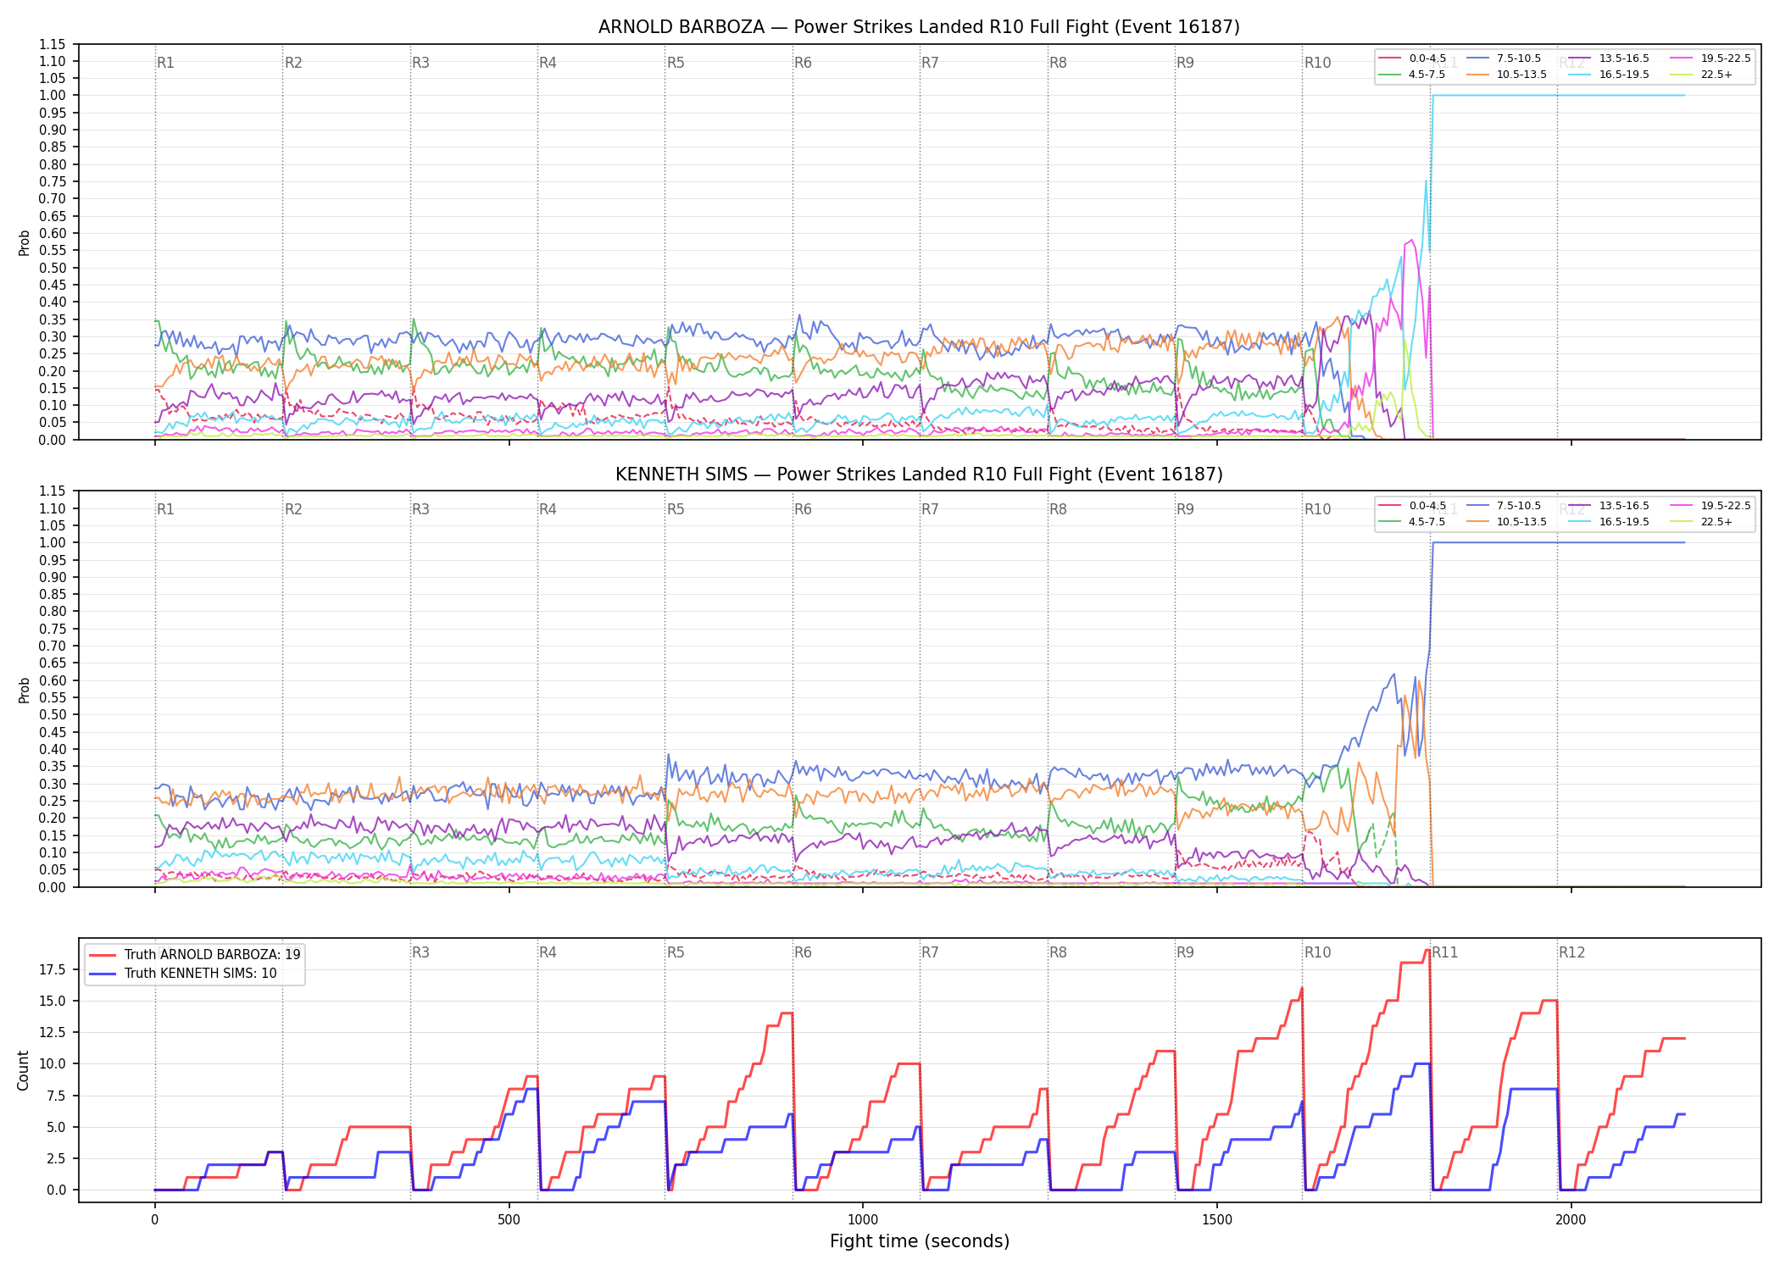Viewport: 1780px width, 1271px height.
Task: Pick the 22.5+ legend entry in Sims chart
Action: pyautogui.click(x=1702, y=522)
